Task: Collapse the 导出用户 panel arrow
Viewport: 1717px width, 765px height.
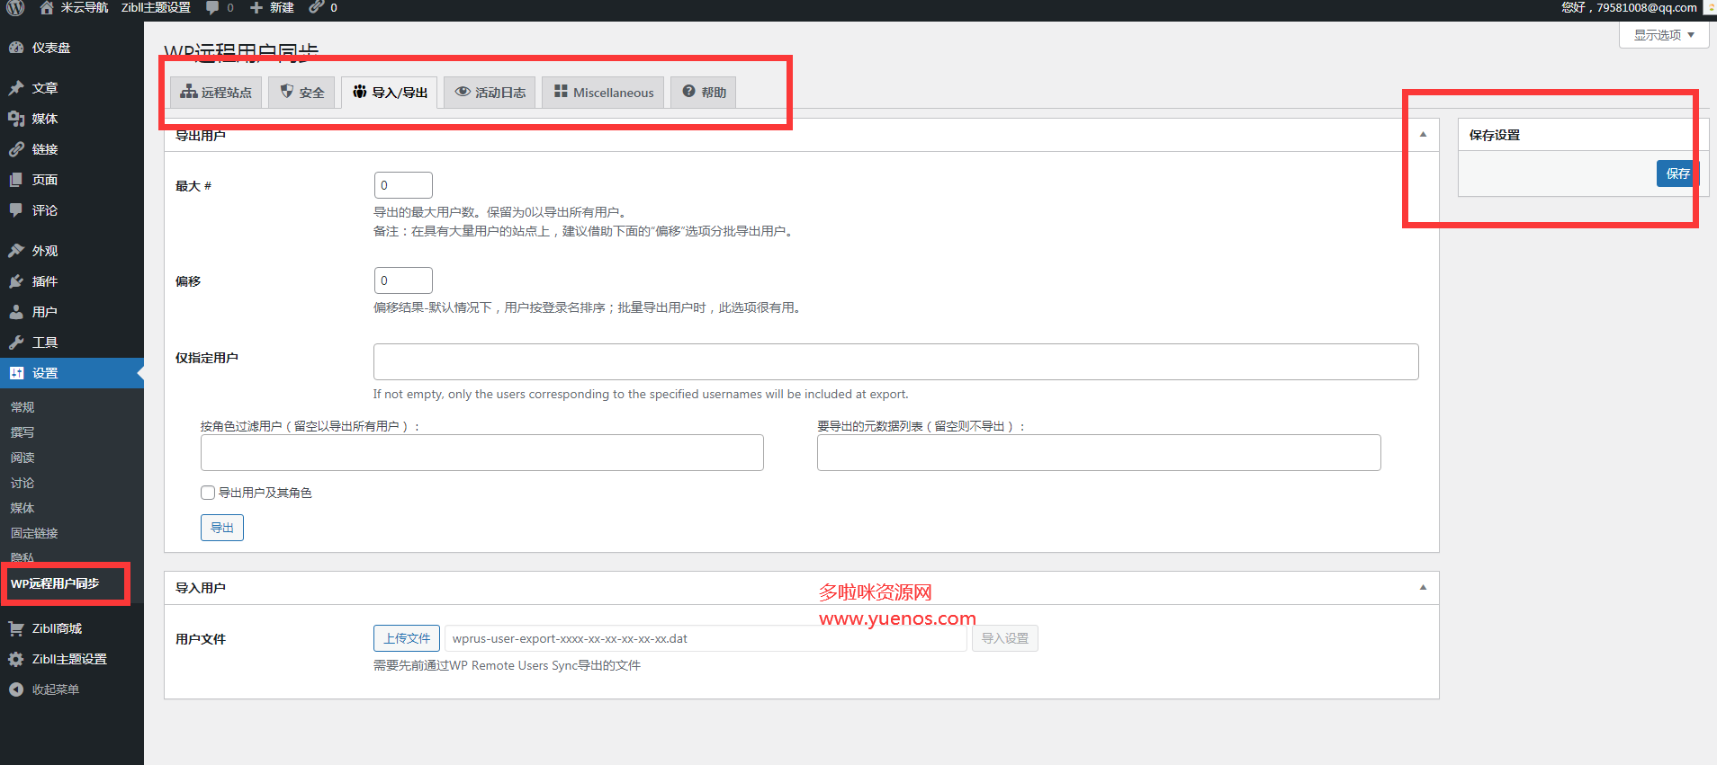Action: click(1423, 135)
